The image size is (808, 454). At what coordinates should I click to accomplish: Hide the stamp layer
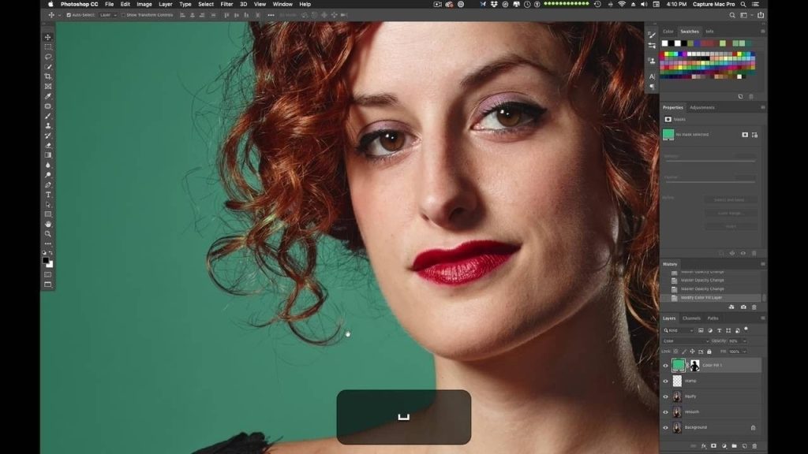pos(665,381)
